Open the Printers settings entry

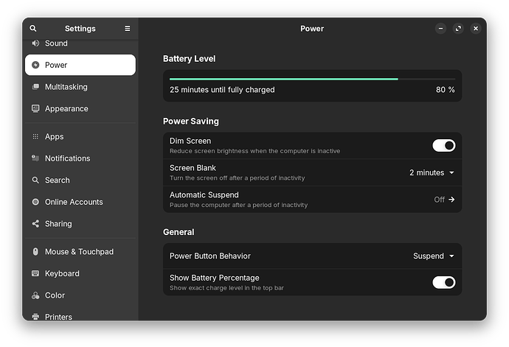58,316
